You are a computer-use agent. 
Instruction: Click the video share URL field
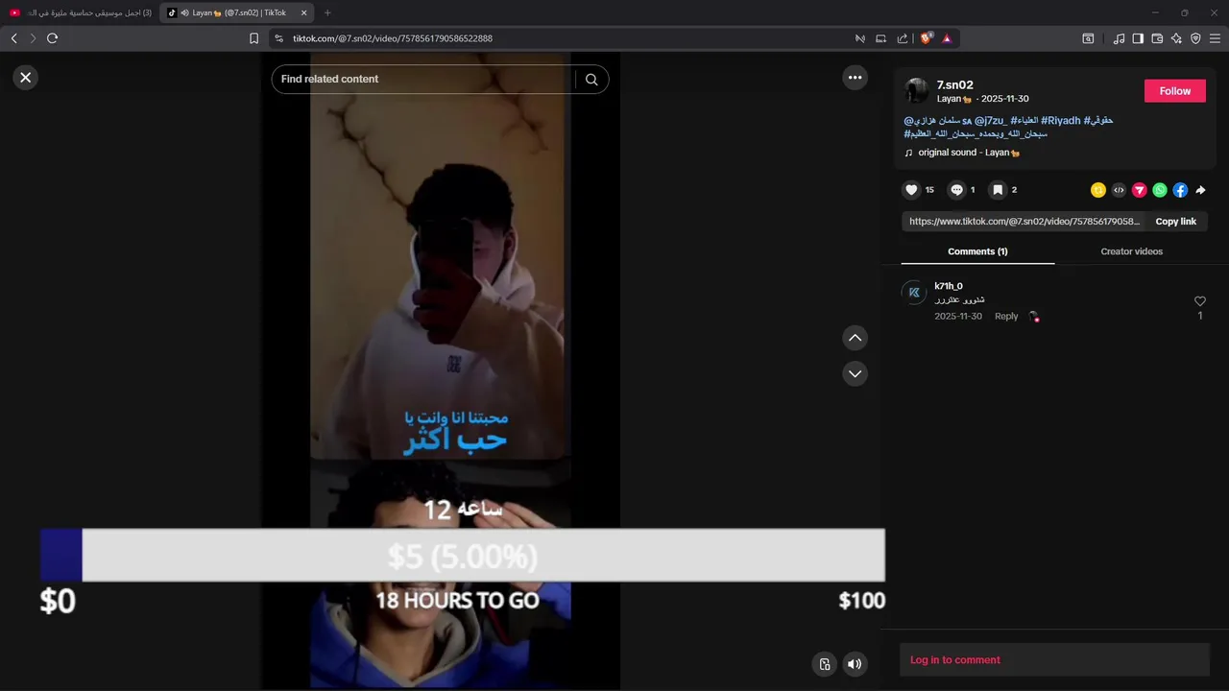[1024, 222]
